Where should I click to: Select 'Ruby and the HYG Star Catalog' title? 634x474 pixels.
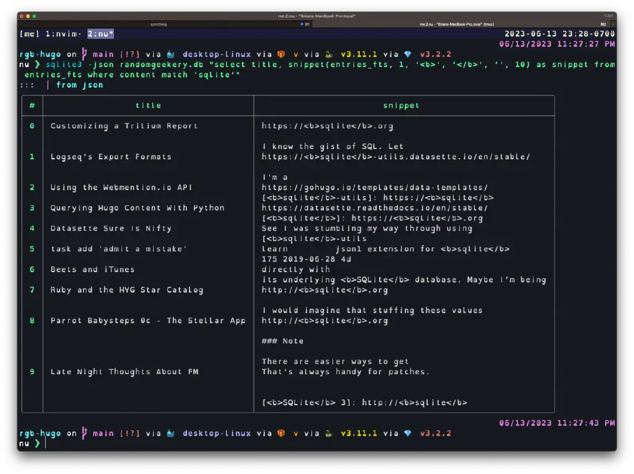(x=127, y=290)
